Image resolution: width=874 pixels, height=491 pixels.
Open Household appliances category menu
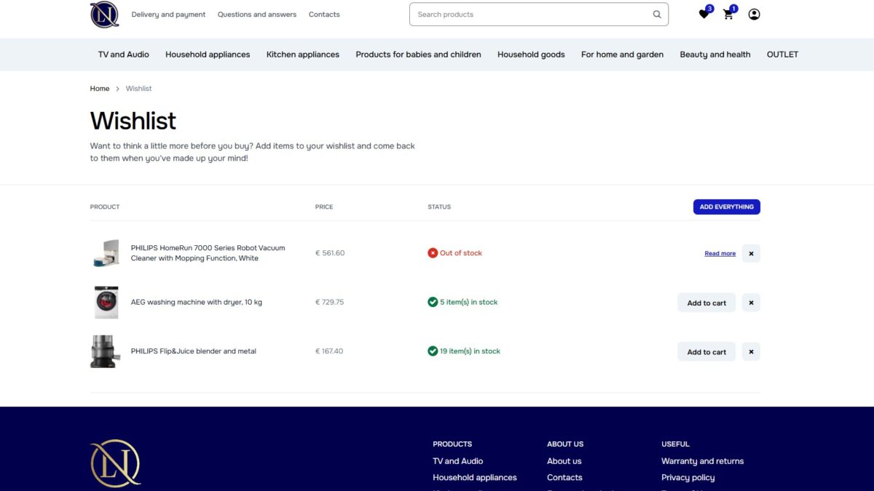coord(208,55)
